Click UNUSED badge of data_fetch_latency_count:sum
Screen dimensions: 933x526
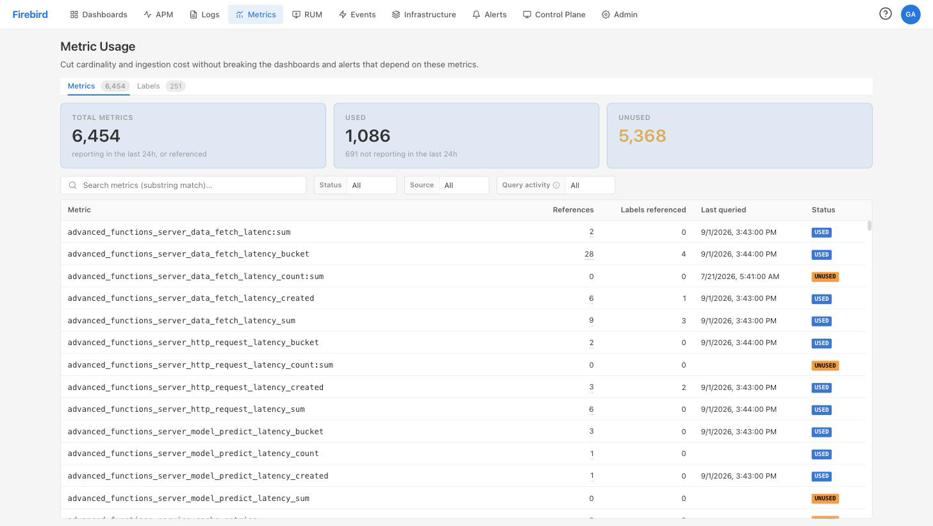point(825,276)
